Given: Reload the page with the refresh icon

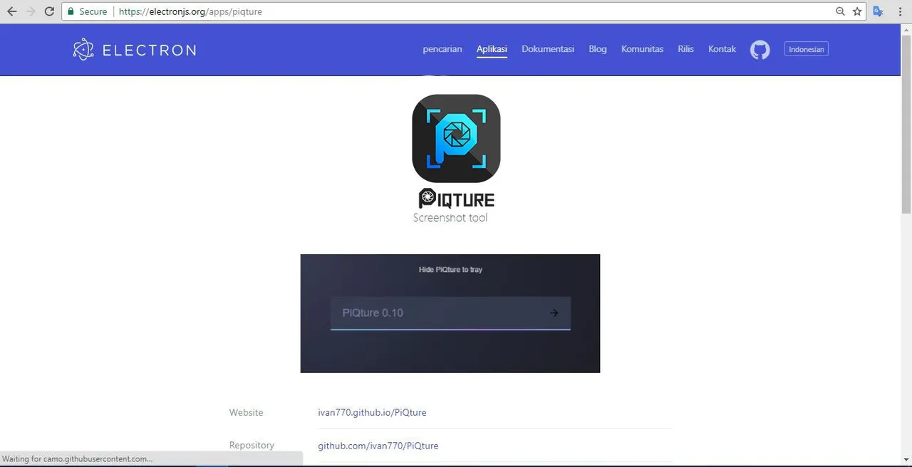Looking at the screenshot, I should [49, 11].
